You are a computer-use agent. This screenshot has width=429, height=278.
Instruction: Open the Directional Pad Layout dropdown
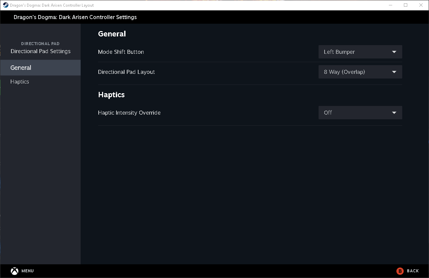pos(360,72)
